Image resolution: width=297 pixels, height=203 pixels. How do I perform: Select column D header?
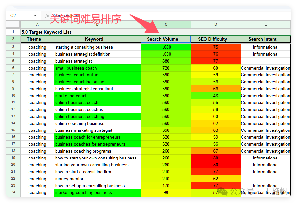[216, 24]
